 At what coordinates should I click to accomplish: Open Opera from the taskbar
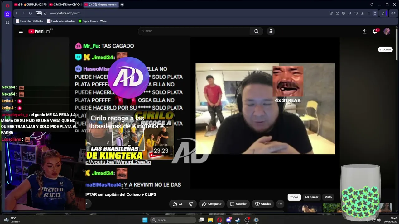219,220
